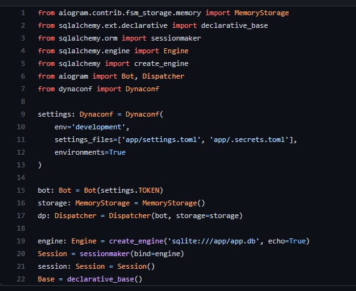Click declarative_base() call on line 22
Viewport: 356px width, 291px height.
(x=105, y=279)
